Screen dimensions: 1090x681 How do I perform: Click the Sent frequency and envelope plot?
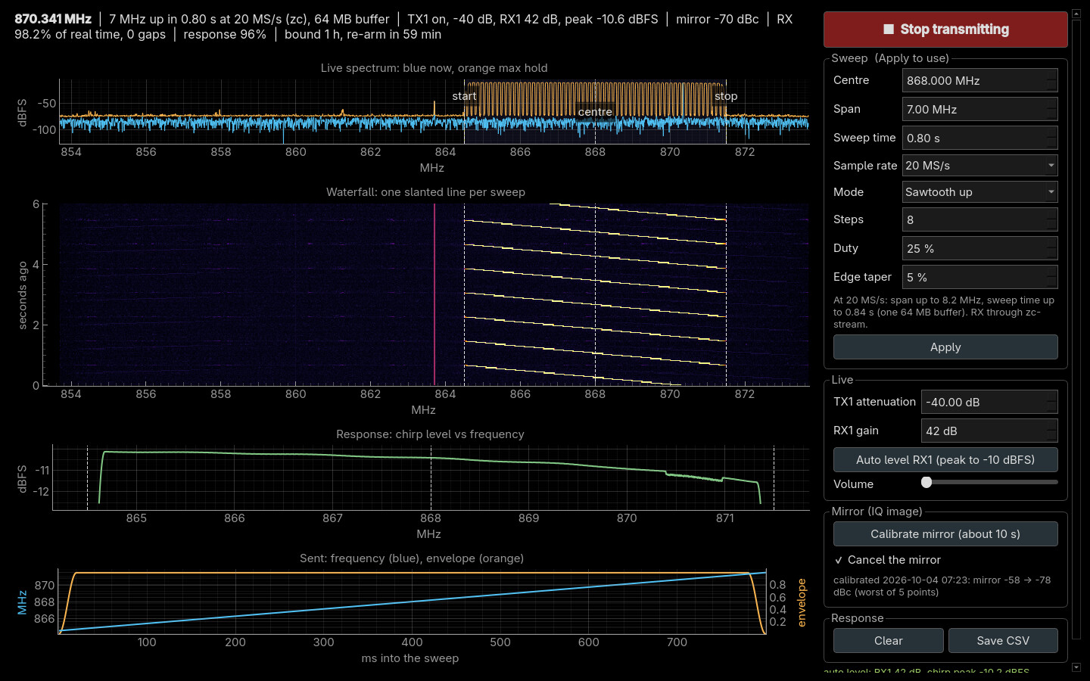pos(413,602)
